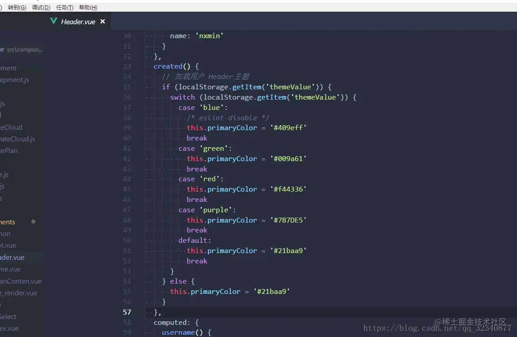The height and width of the screenshot is (337, 517).
Task: Open the 帮助(H) menu
Action: click(88, 7)
